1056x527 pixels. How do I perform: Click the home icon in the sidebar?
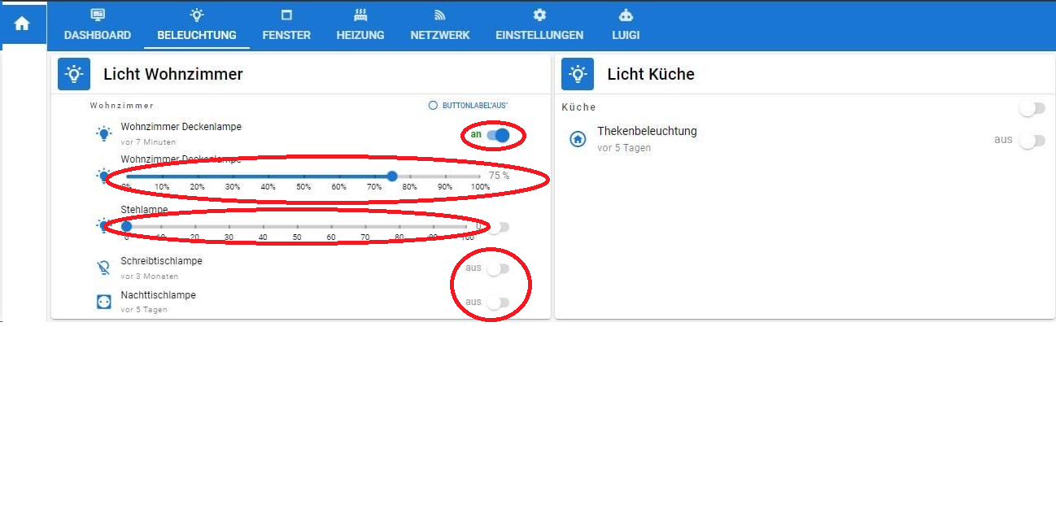(x=22, y=24)
